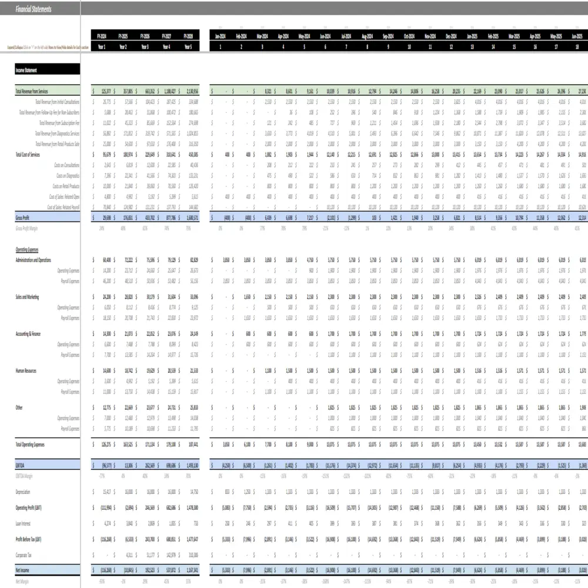Click Year 5 Net Income value 1,167,341
Screen dimensions: 588x588
pyautogui.click(x=192, y=570)
